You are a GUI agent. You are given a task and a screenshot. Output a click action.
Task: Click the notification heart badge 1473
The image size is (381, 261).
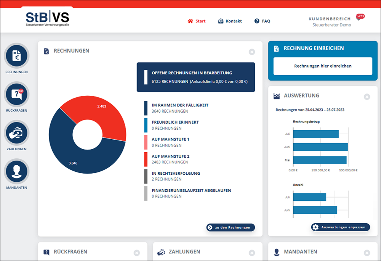point(360,16)
